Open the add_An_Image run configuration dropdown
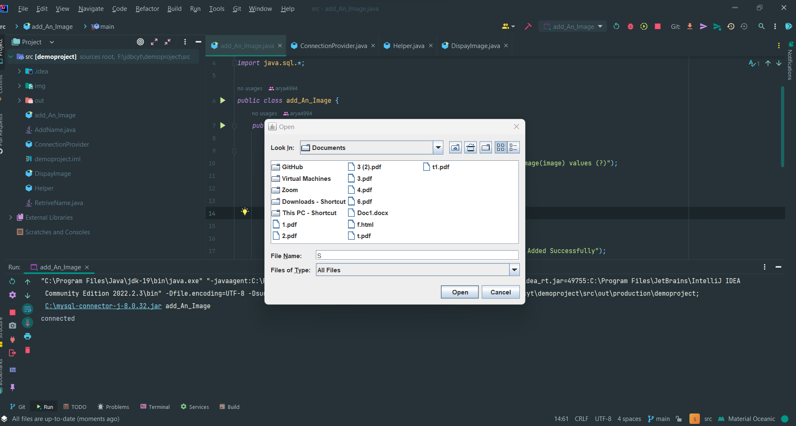 coord(572,26)
